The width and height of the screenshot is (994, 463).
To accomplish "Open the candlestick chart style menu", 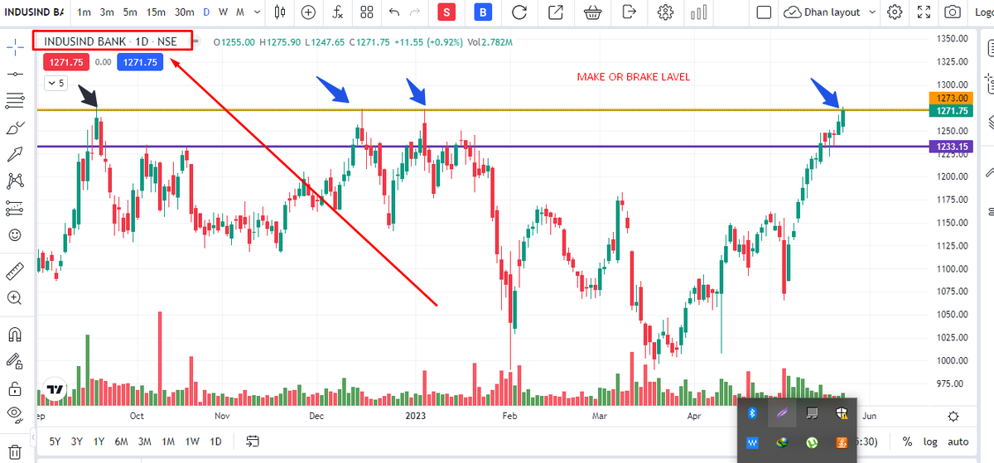I will point(279,12).
